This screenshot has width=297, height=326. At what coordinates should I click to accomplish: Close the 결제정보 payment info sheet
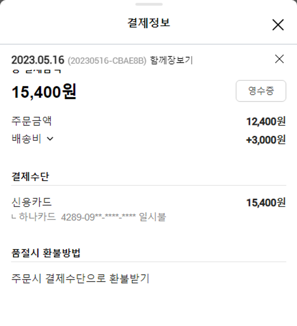click(278, 25)
